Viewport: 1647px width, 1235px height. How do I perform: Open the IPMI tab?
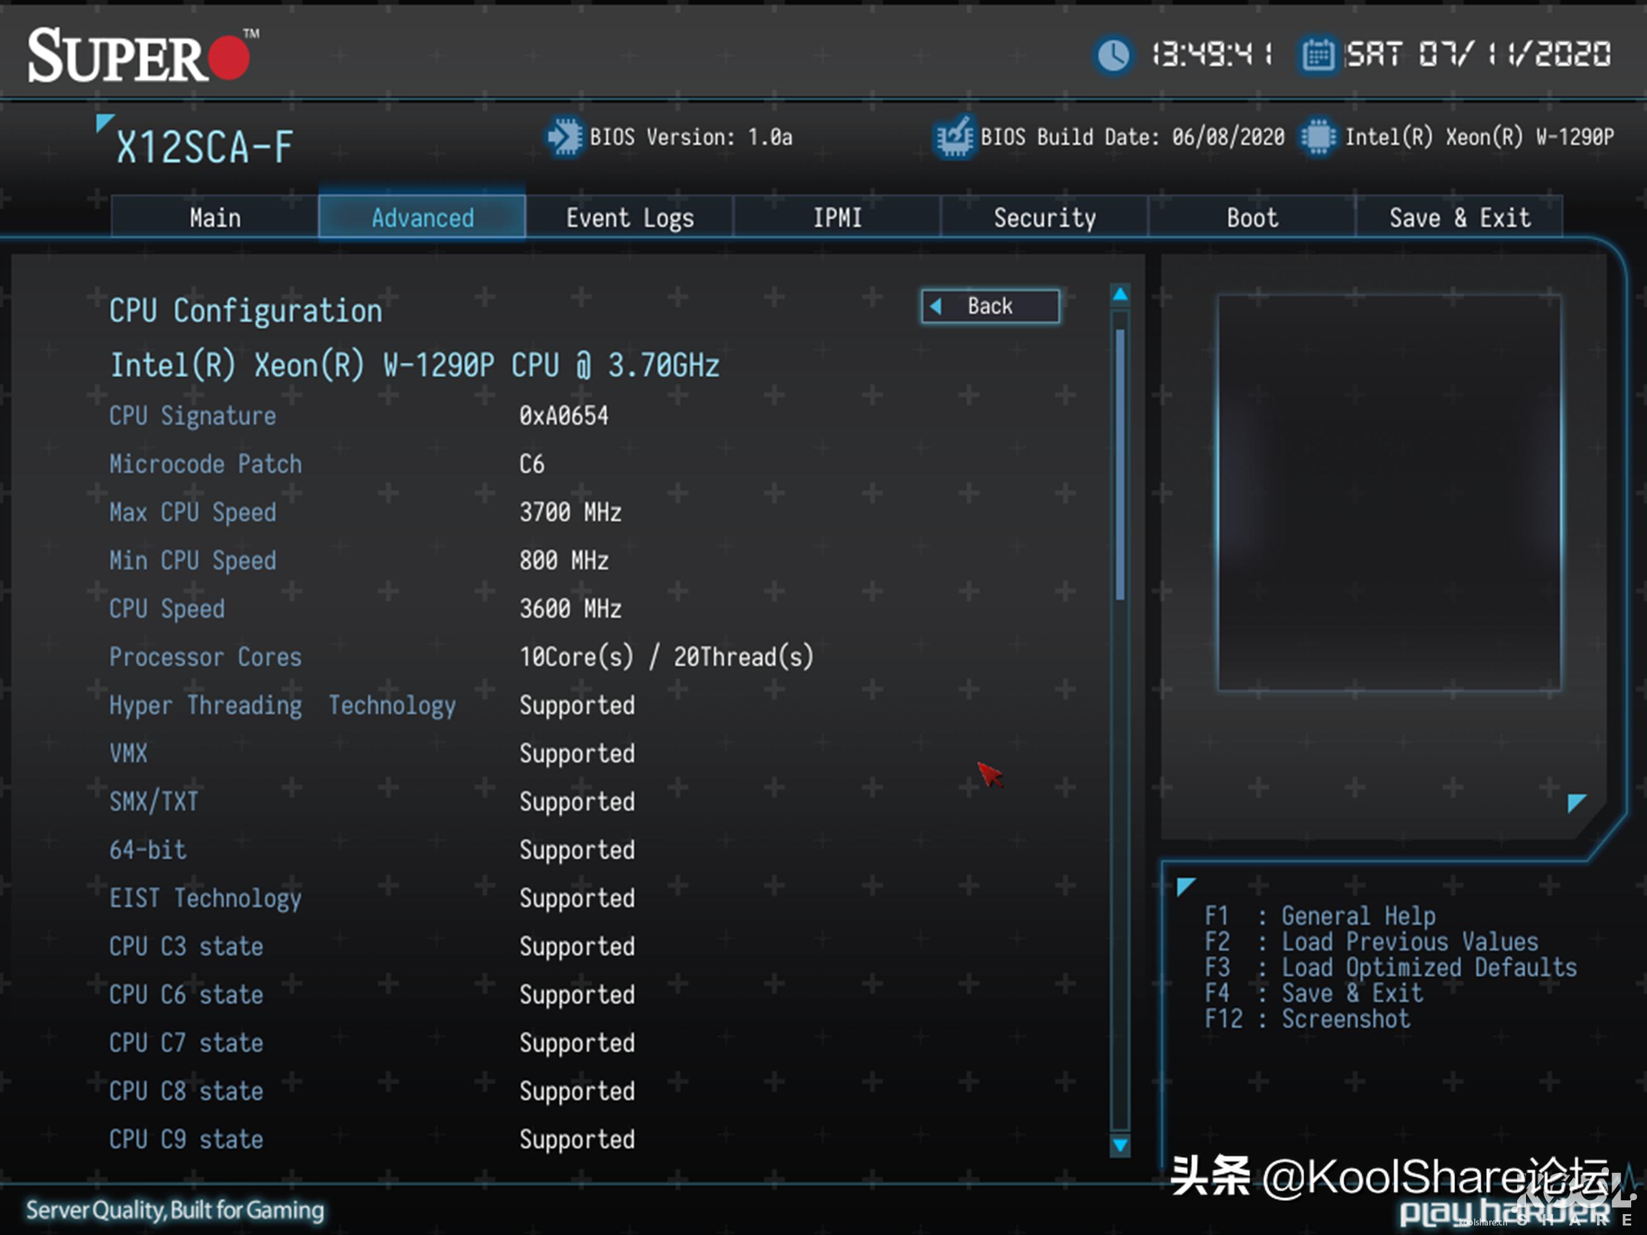coord(837,217)
